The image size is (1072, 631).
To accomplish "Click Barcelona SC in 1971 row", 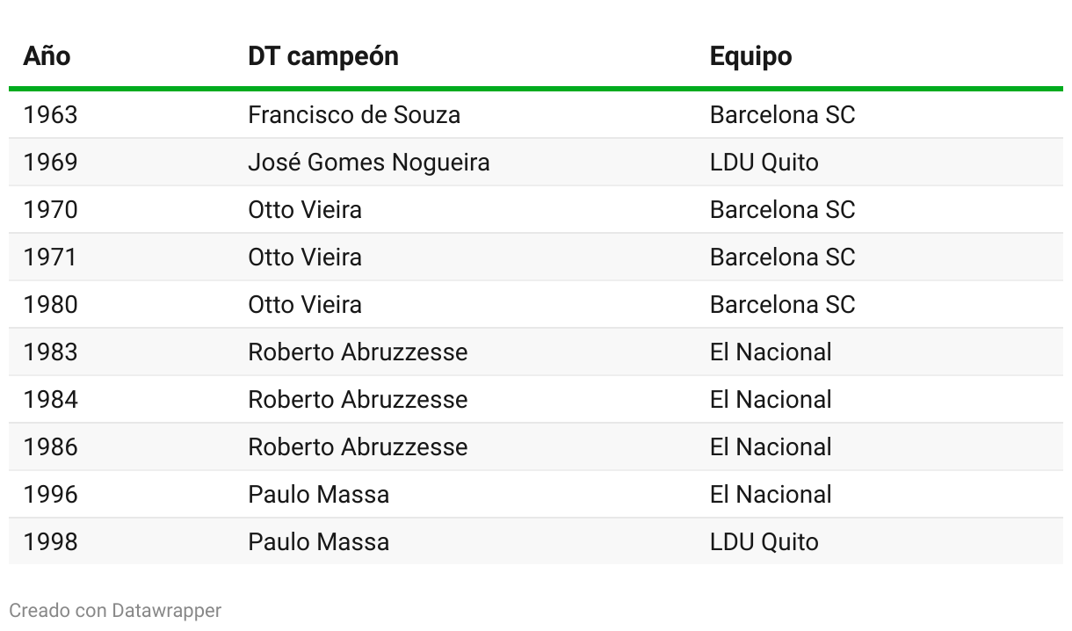I will (782, 257).
